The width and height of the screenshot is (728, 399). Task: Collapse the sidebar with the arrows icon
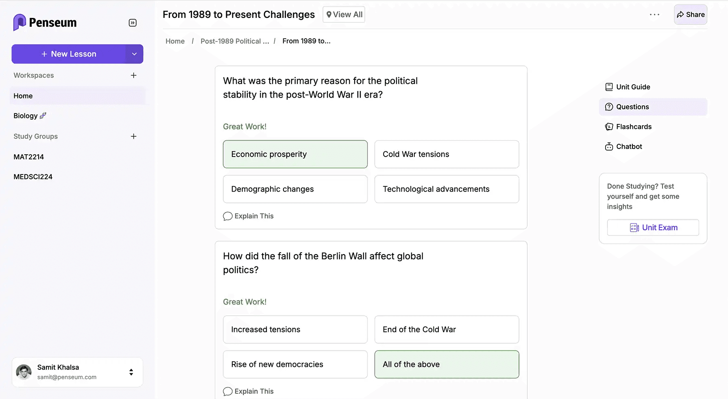pos(133,23)
